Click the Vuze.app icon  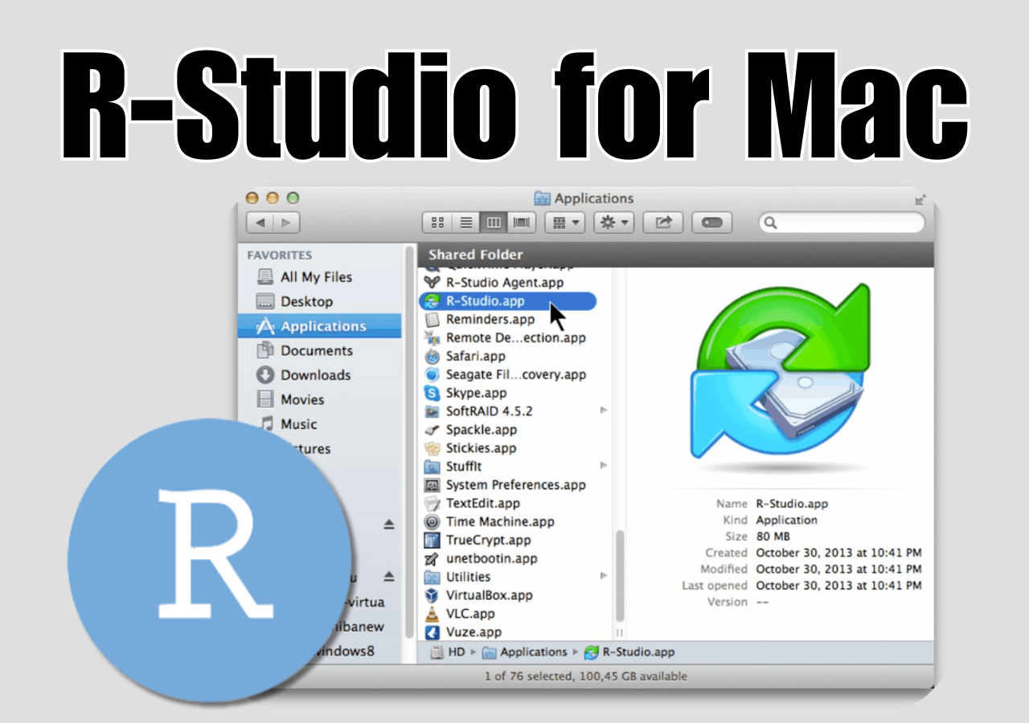pyautogui.click(x=433, y=632)
